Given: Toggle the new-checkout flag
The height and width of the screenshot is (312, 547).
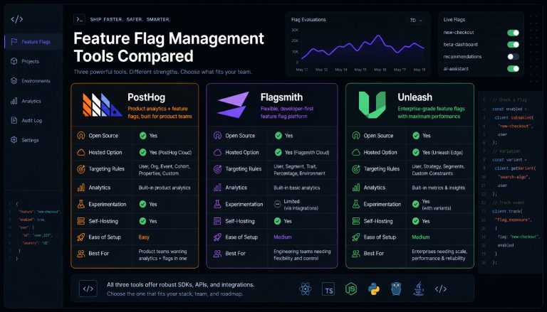Looking at the screenshot, I should pyautogui.click(x=513, y=33).
